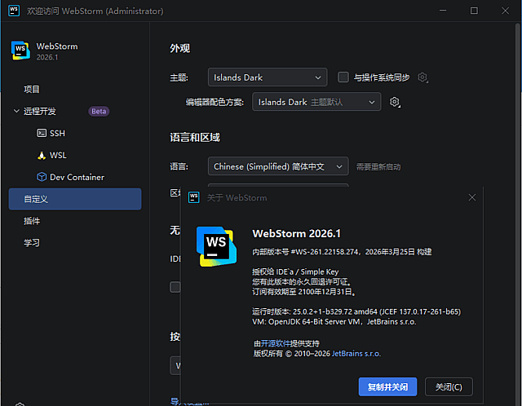Click the large WebStorm logo in About dialog

pos(216,246)
